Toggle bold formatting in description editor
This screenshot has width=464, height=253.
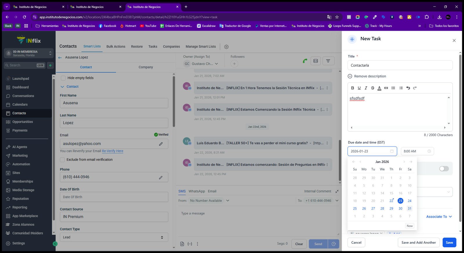coord(352,88)
